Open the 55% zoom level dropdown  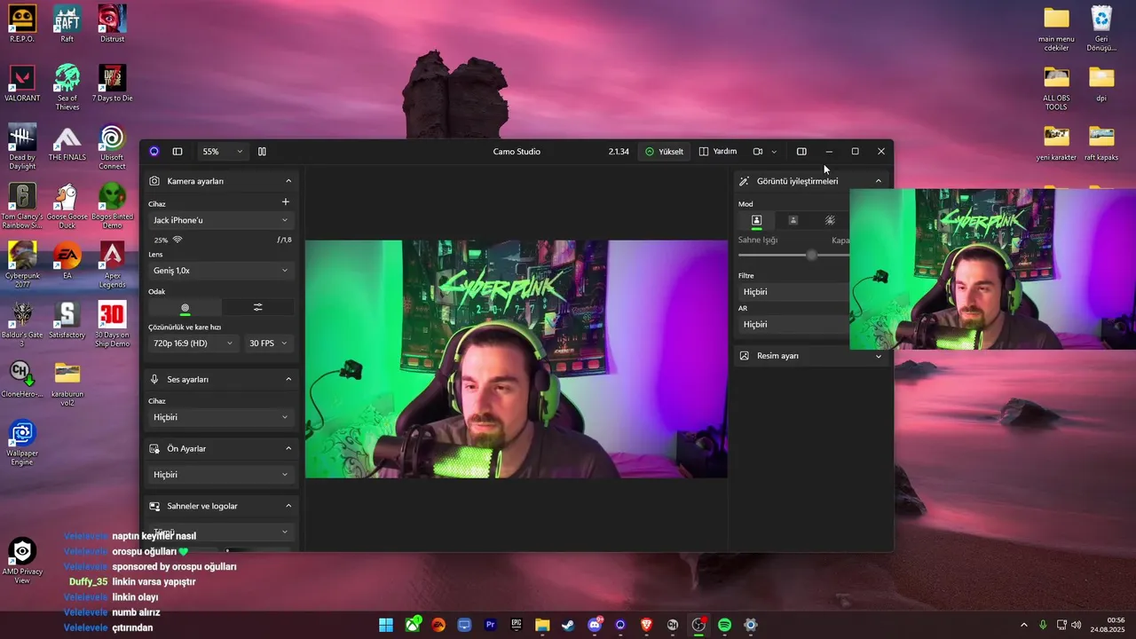222,152
